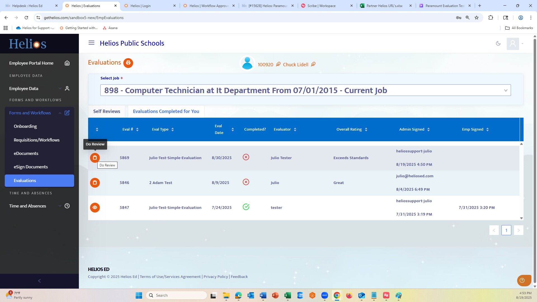Click Do Review icon for evaluation 5846
The width and height of the screenshot is (537, 302).
pos(95,183)
